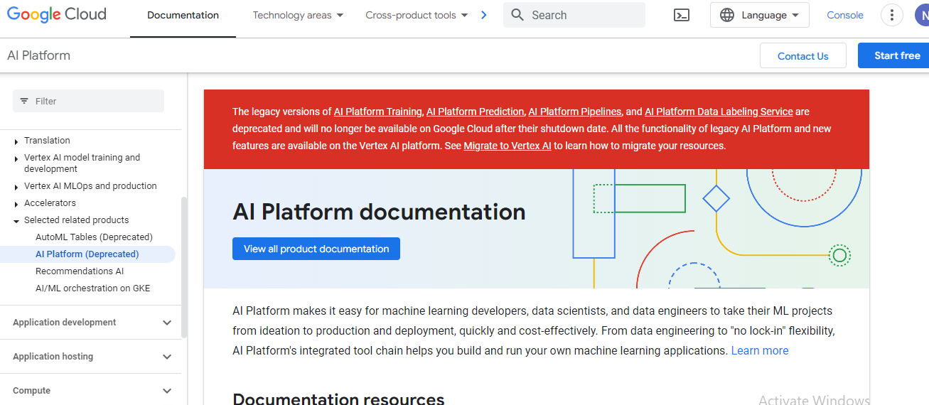Open AI Platform Prediction link
This screenshot has height=405, width=929.
click(x=476, y=112)
